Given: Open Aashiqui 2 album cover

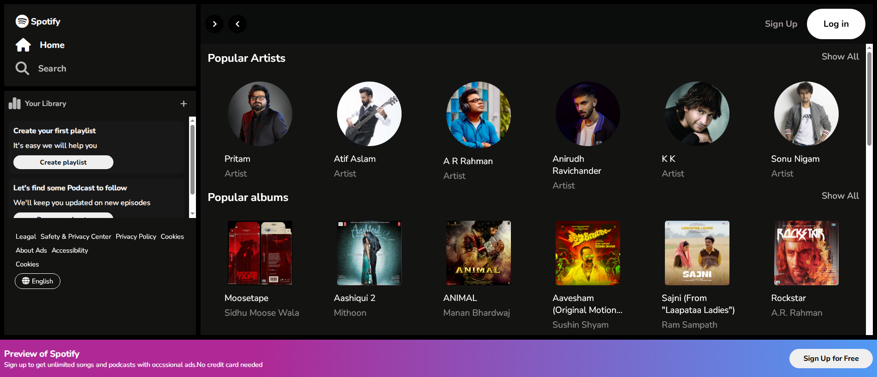Looking at the screenshot, I should [x=369, y=253].
